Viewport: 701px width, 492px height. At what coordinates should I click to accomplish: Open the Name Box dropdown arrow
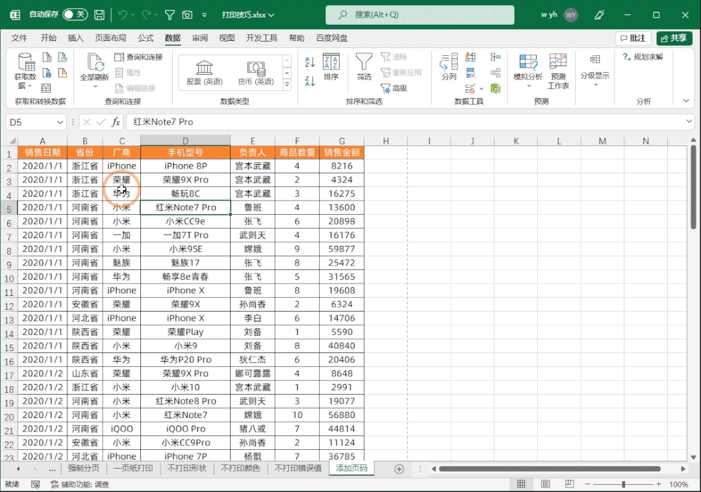point(60,122)
